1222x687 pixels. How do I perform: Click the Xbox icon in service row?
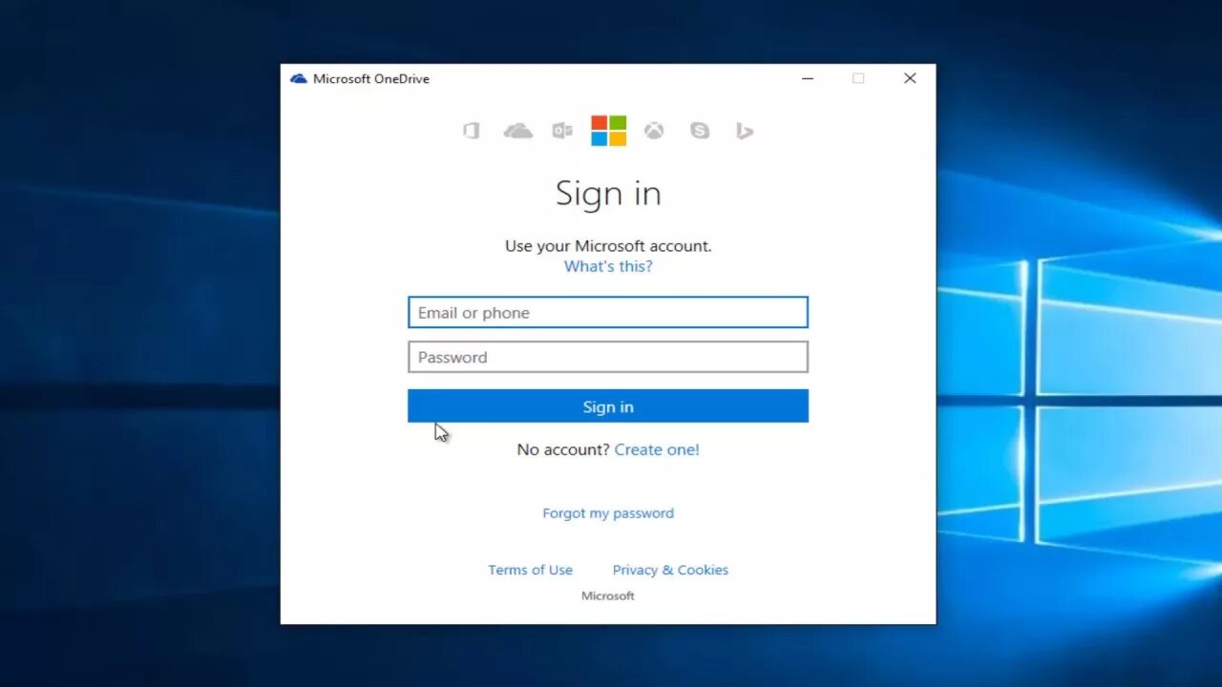click(x=654, y=131)
